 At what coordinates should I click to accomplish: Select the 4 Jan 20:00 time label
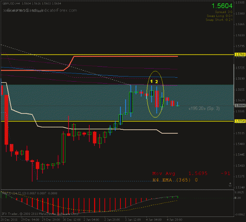(174, 220)
